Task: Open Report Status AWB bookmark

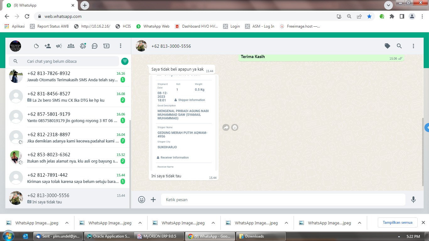Action: tap(49, 26)
